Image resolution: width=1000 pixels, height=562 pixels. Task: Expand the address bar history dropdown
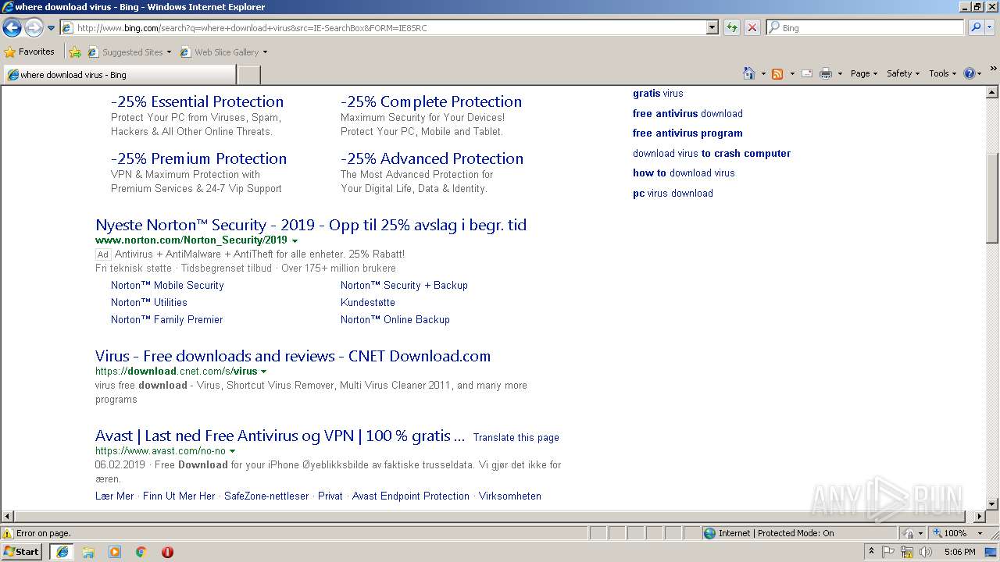click(712, 28)
